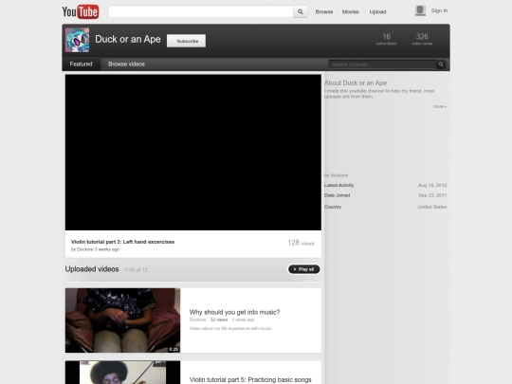Open thumbnail of 'Why should you get into music?'
The width and height of the screenshot is (512, 384).
(x=122, y=320)
